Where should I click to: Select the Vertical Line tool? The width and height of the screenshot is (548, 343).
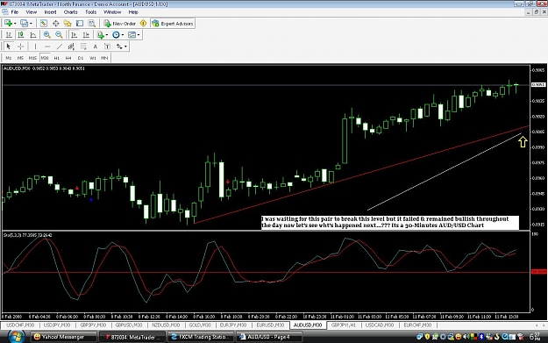click(35, 46)
